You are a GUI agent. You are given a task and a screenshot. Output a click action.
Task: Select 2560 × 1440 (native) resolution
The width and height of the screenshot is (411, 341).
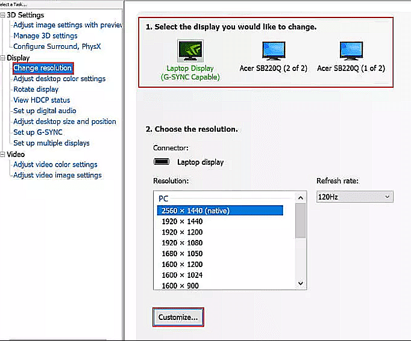(220, 210)
